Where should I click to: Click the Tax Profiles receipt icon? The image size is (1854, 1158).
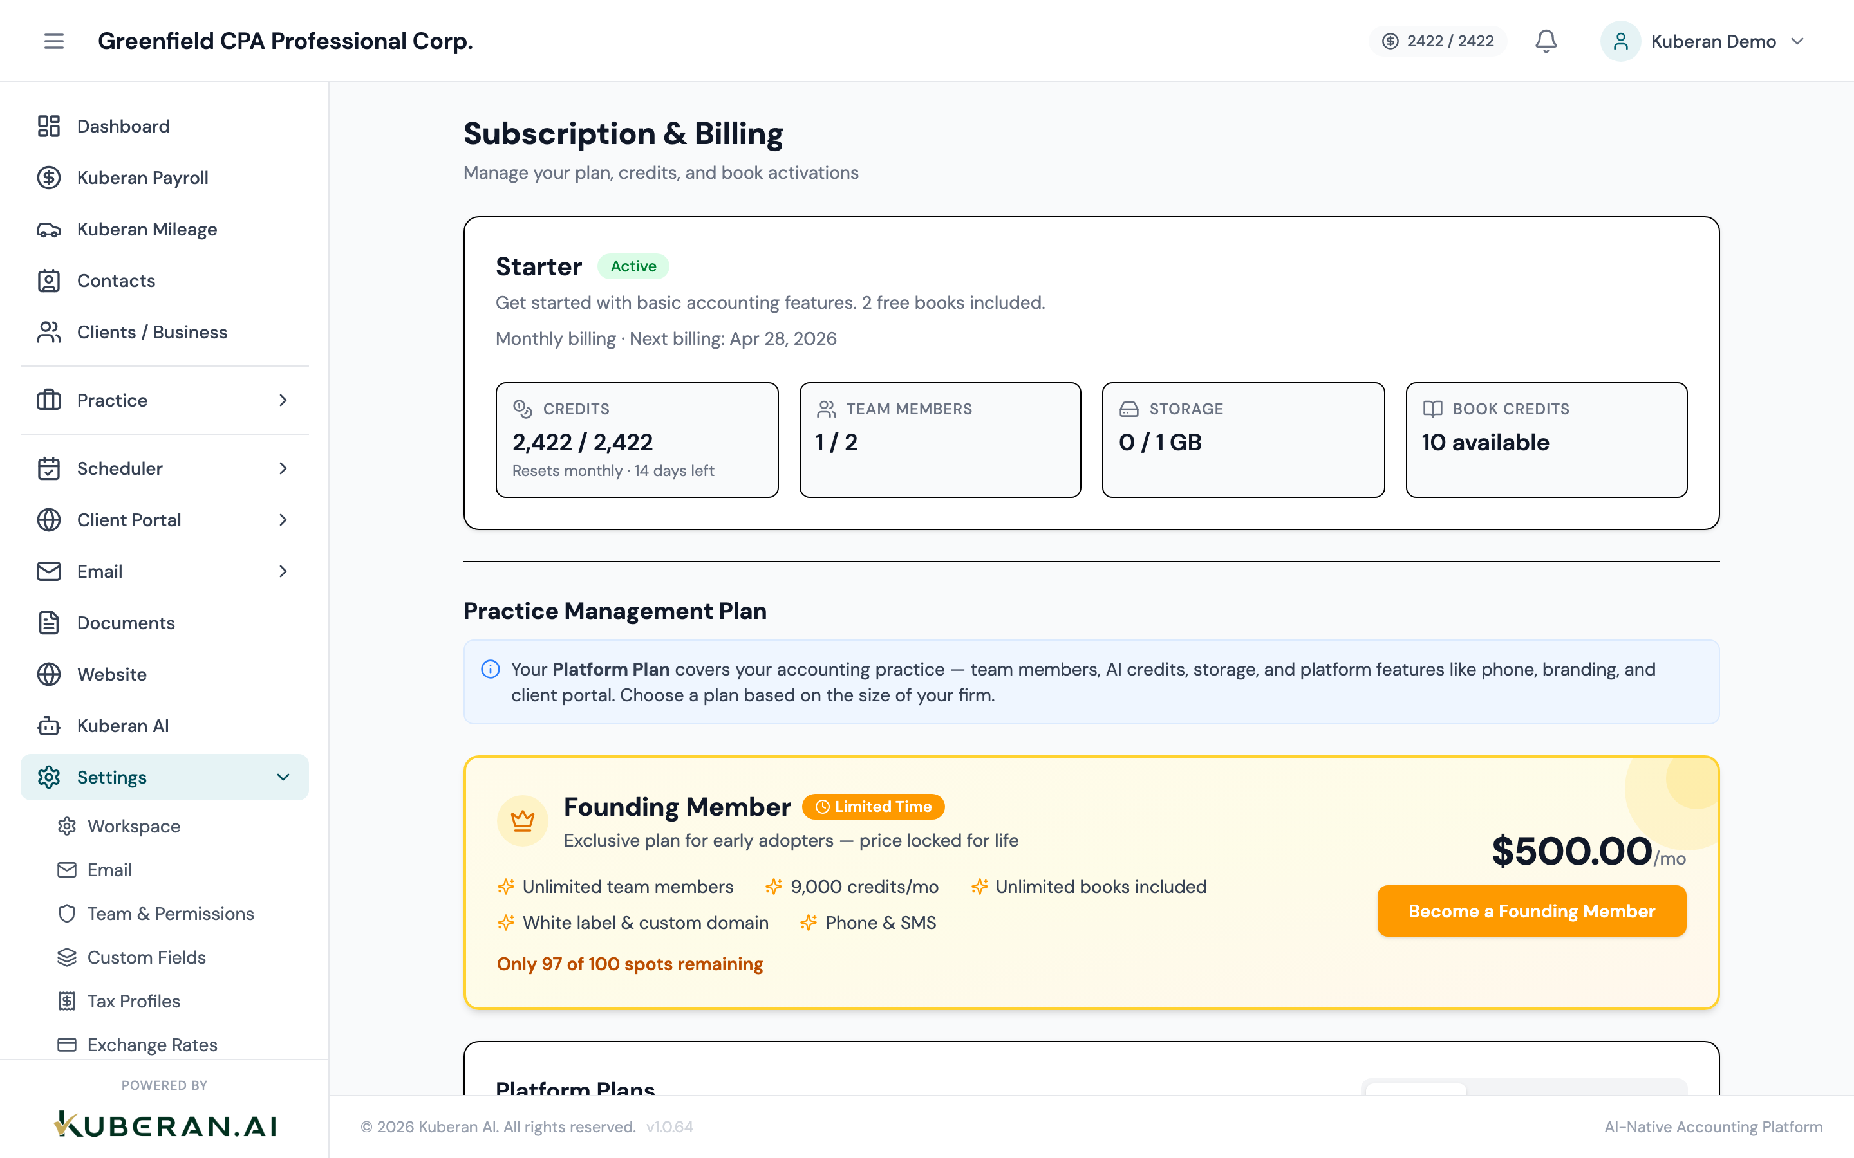pyautogui.click(x=67, y=1001)
